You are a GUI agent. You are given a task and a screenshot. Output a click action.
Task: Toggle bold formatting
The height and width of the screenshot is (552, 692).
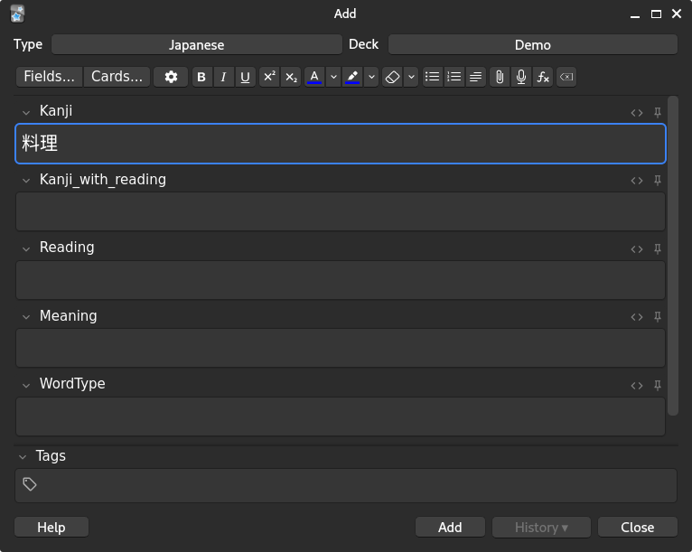pos(201,78)
